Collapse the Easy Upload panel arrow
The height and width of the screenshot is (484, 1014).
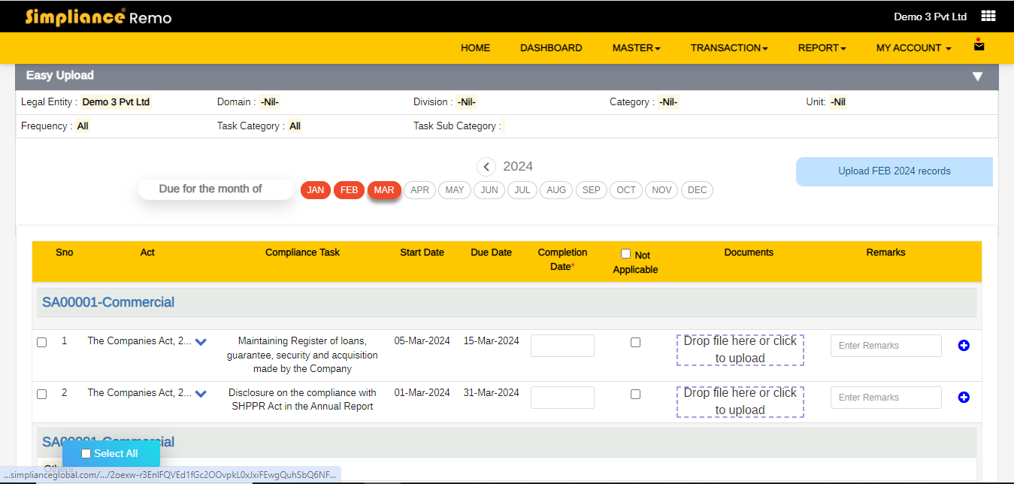click(978, 76)
